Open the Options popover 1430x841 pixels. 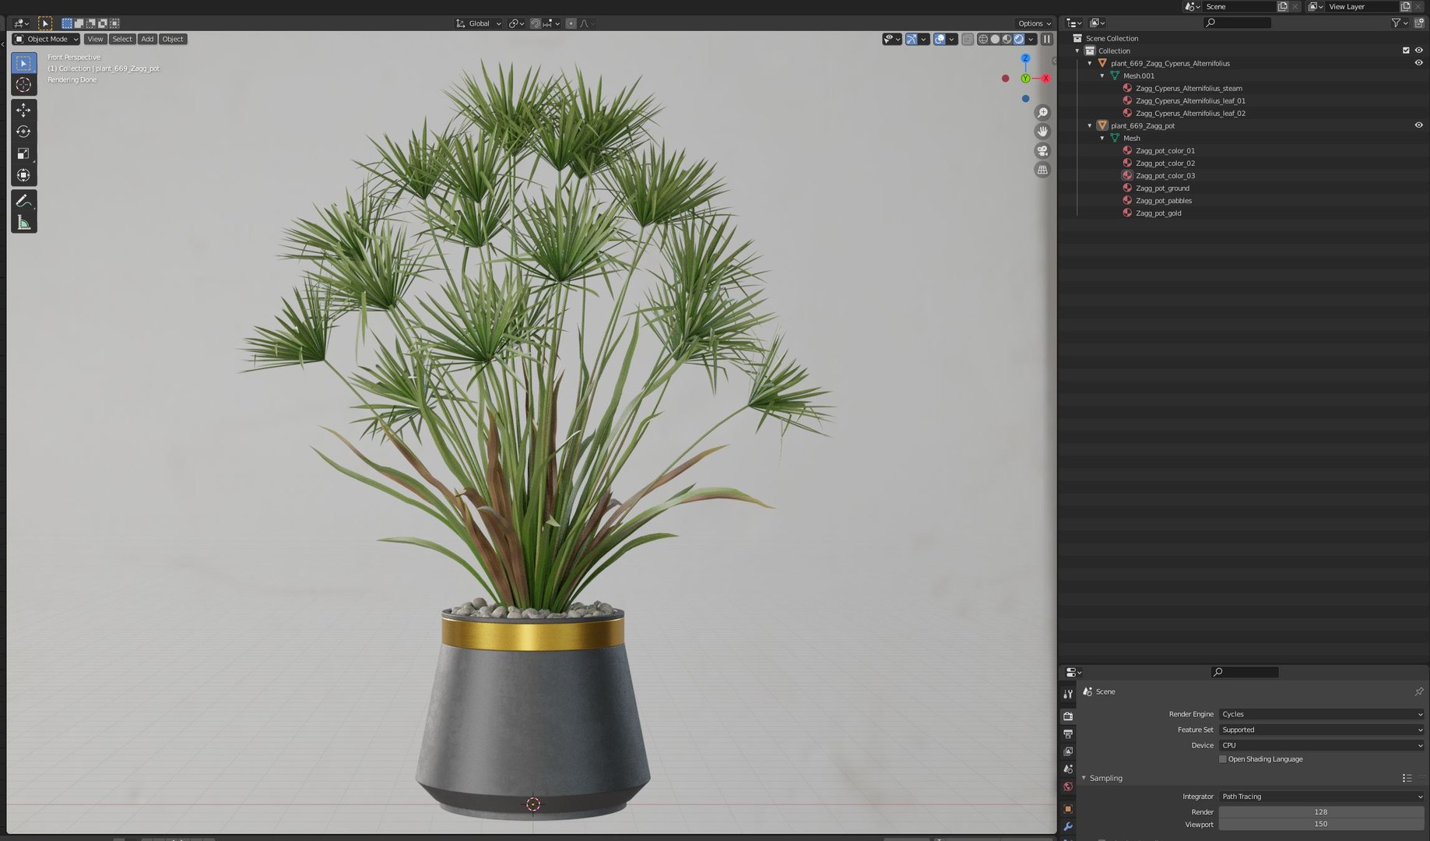pos(1035,23)
